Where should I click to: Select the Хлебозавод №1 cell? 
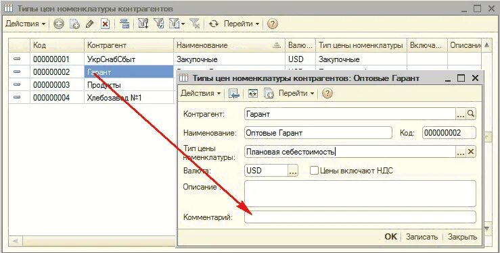[129, 97]
